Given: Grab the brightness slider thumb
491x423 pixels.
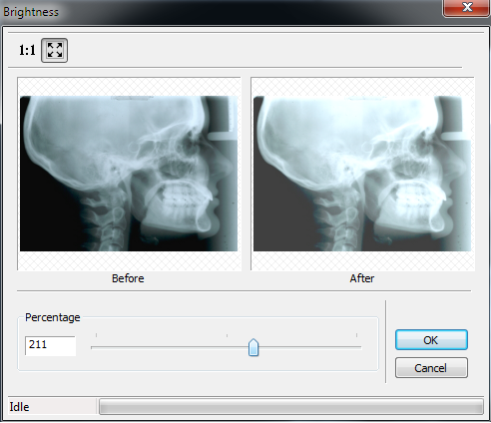Looking at the screenshot, I should coord(253,347).
